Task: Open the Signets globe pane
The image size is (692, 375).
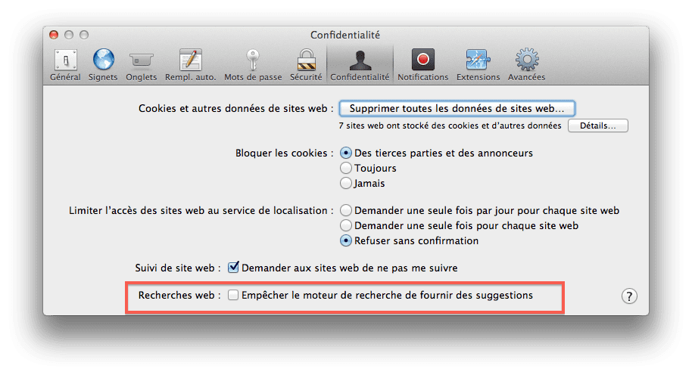Action: pyautogui.click(x=103, y=65)
